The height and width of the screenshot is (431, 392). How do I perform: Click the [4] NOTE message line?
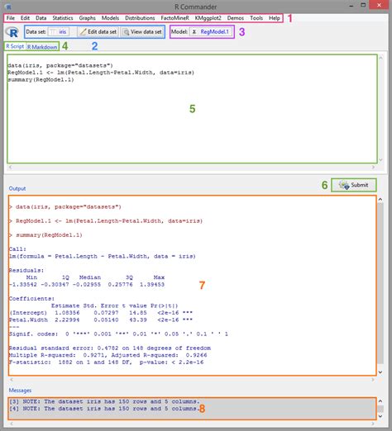[104, 409]
